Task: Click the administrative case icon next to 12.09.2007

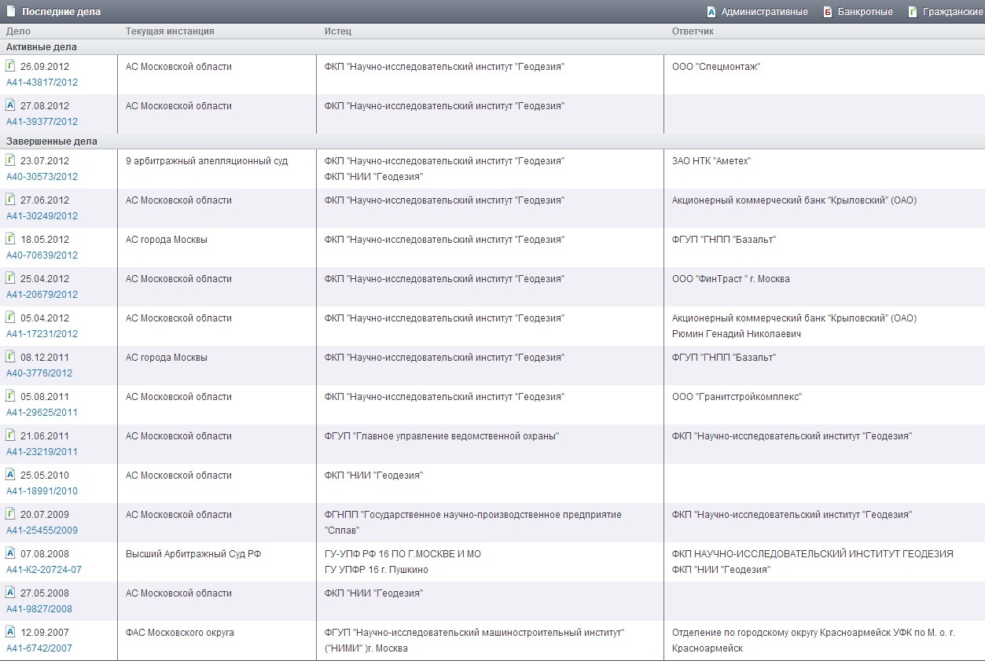Action: click(x=10, y=632)
